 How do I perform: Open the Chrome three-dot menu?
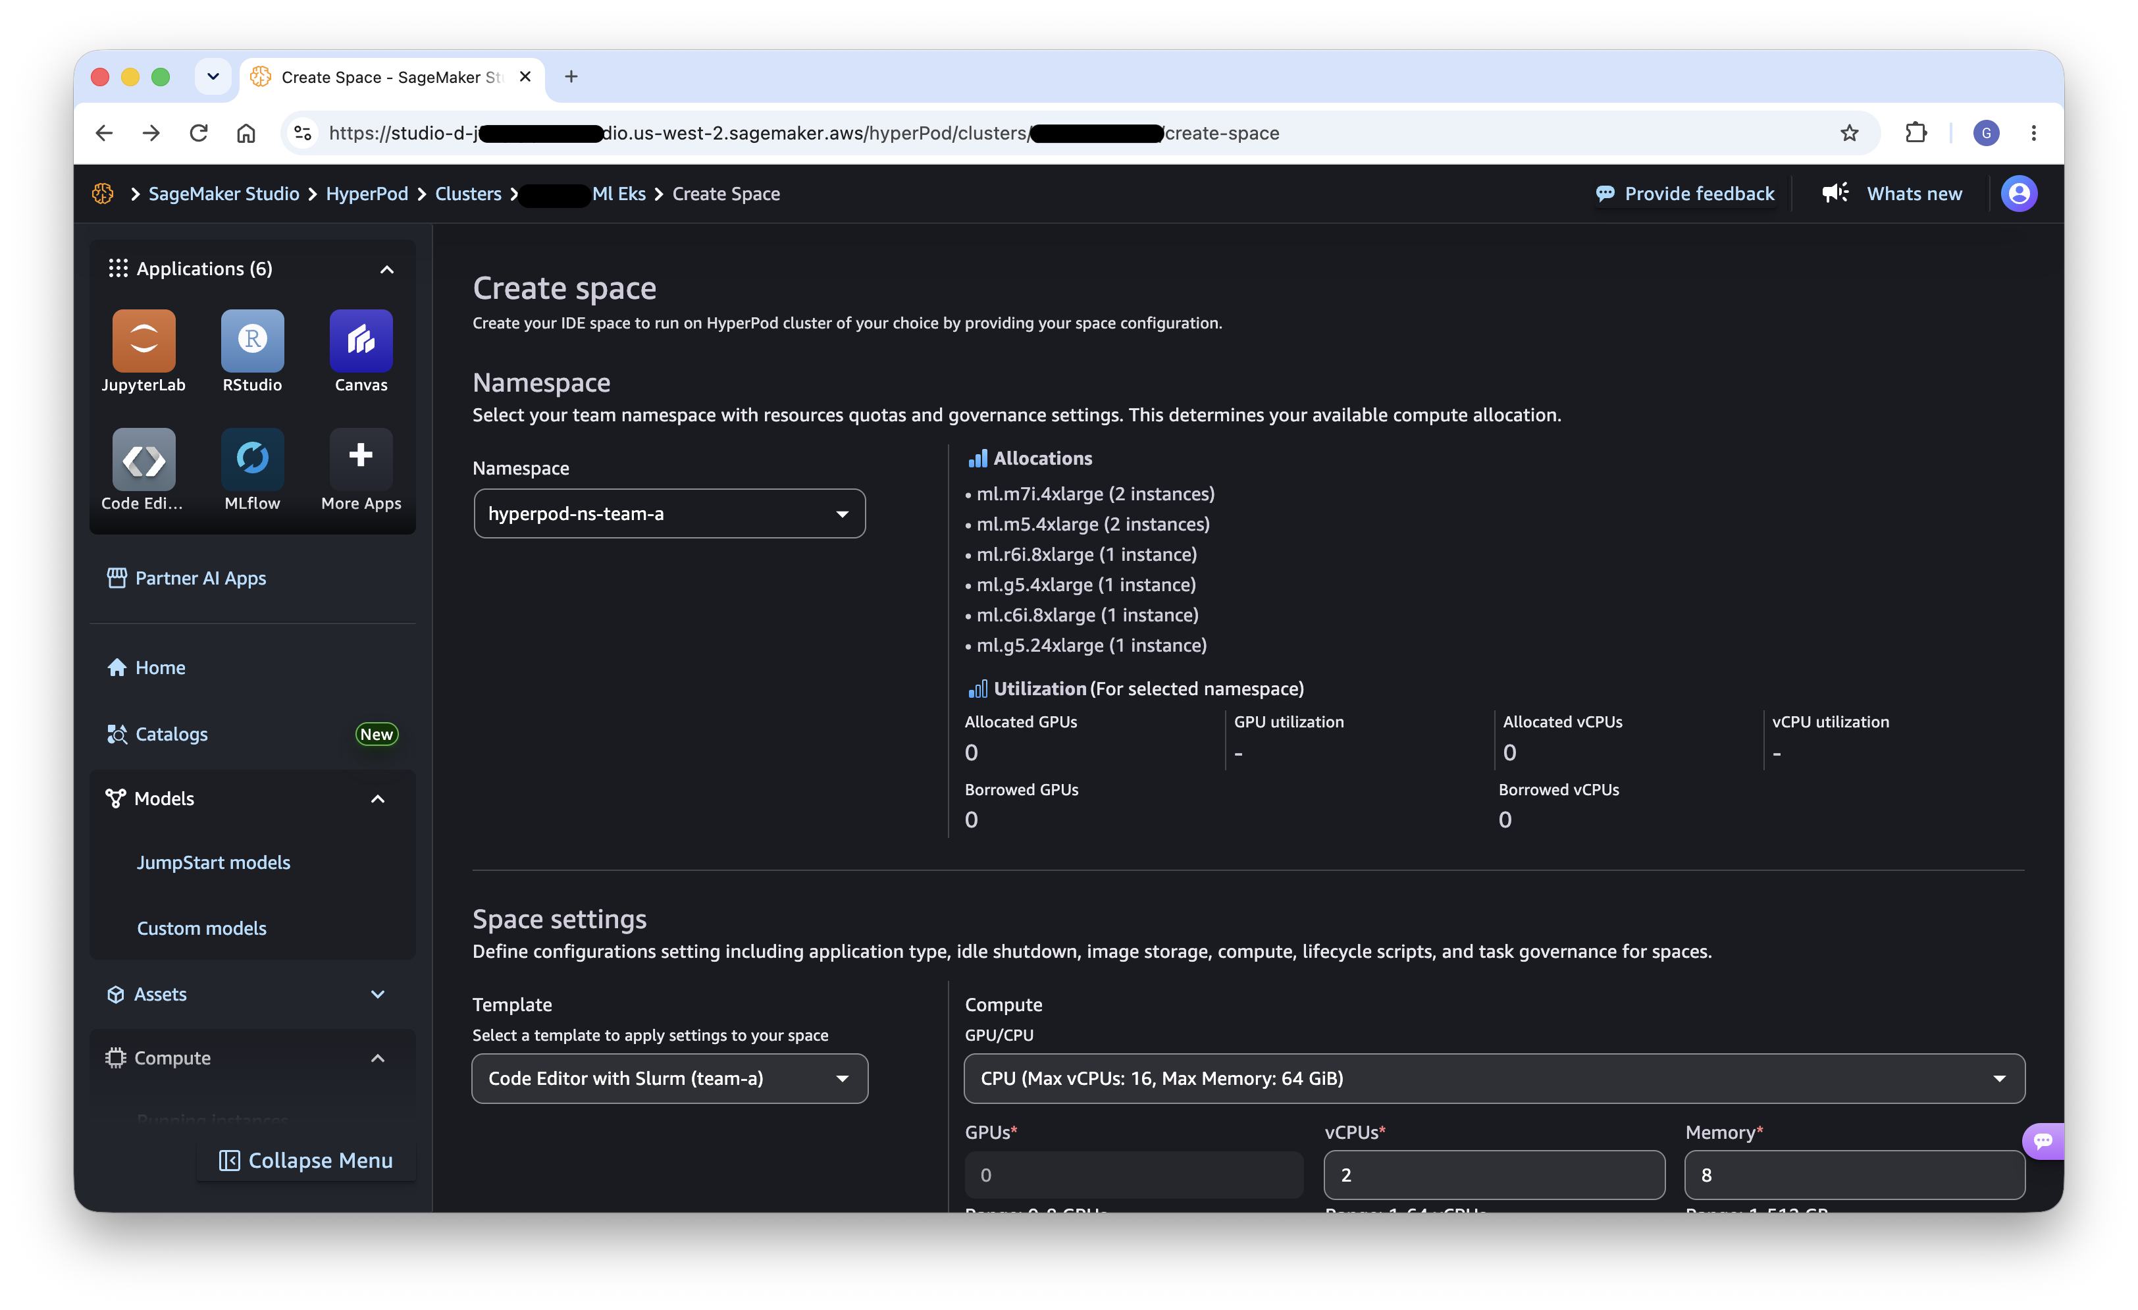pos(2033,133)
